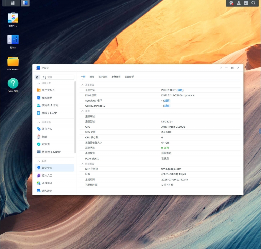The width and height of the screenshot is (261, 249).
Task: Select Control Panel taskbar button
Action: tap(25, 3)
